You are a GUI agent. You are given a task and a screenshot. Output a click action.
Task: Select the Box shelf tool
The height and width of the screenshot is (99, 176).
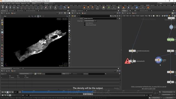3,8
